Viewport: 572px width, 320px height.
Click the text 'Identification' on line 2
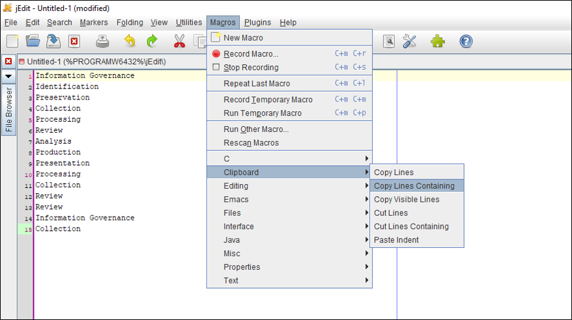(66, 87)
